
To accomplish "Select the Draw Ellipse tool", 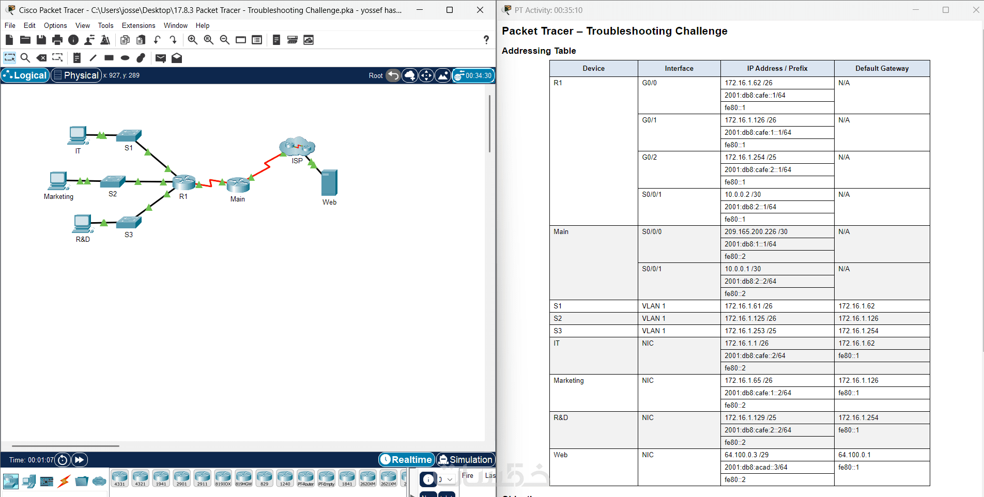I will pyautogui.click(x=125, y=58).
